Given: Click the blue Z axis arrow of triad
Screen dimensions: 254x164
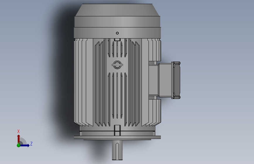Looking at the screenshot, I should (25, 145).
